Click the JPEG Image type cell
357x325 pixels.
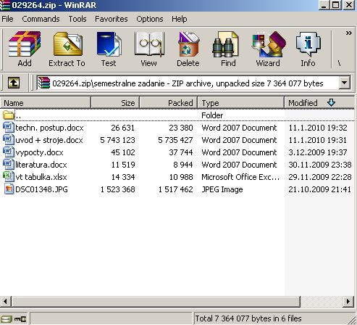pyautogui.click(x=222, y=189)
